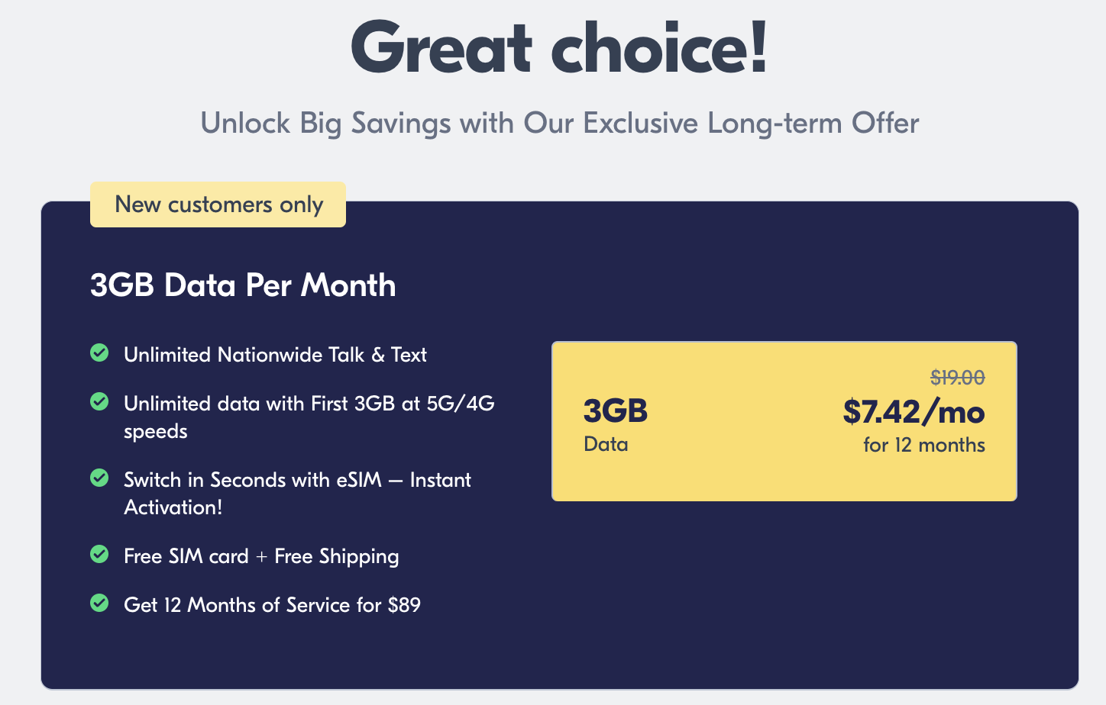Click the crossed-out $19.00 price
This screenshot has height=705, width=1106.
pos(957,378)
